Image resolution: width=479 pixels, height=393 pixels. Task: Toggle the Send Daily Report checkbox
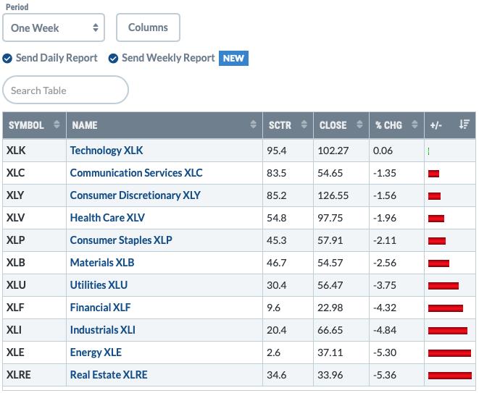click(x=7, y=59)
